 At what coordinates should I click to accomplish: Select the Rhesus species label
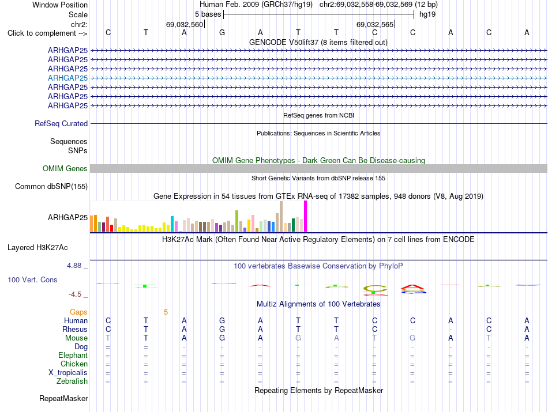75,329
